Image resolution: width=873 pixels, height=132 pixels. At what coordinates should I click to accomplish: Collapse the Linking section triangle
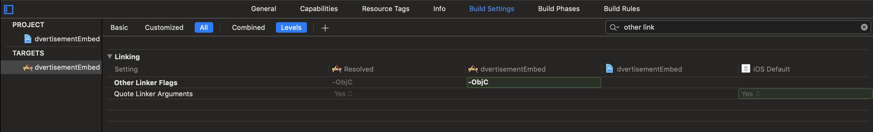(110, 56)
